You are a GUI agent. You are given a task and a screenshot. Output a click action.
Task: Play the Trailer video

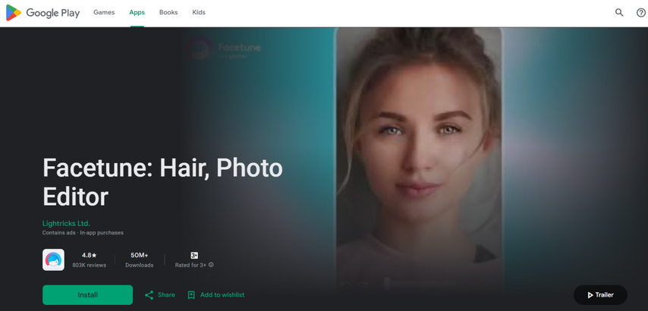[x=600, y=295]
